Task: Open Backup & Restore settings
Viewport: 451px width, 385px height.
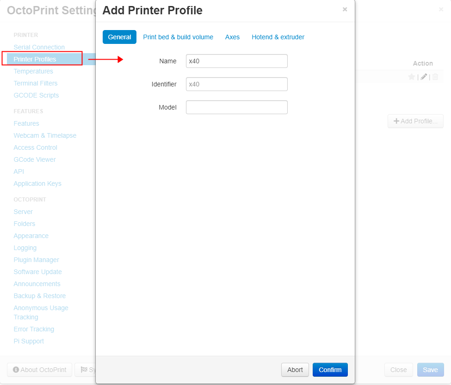Action: [x=40, y=296]
